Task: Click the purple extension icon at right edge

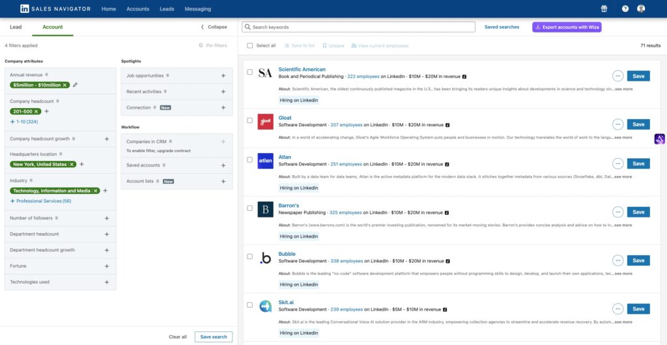Action: [x=659, y=139]
